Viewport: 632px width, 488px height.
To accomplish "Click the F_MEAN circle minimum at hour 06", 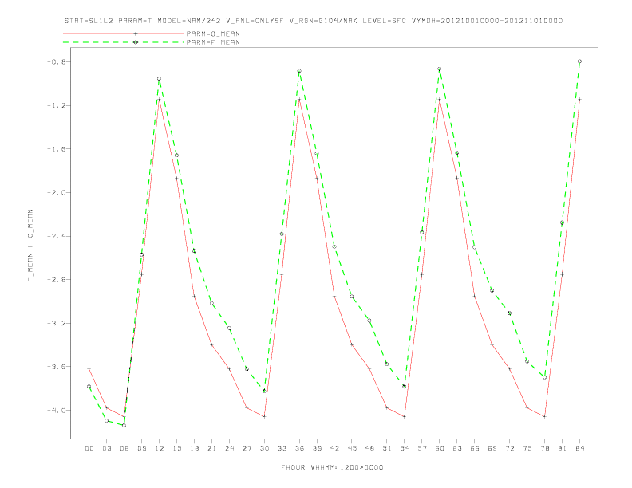I will [124, 425].
